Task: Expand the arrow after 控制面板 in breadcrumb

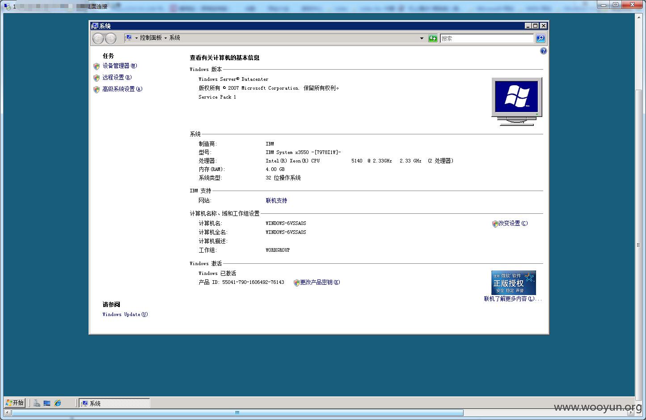Action: (x=165, y=38)
